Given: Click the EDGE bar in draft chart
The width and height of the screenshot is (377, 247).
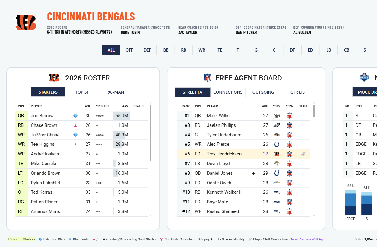Looking at the screenshot, I should [351, 202].
